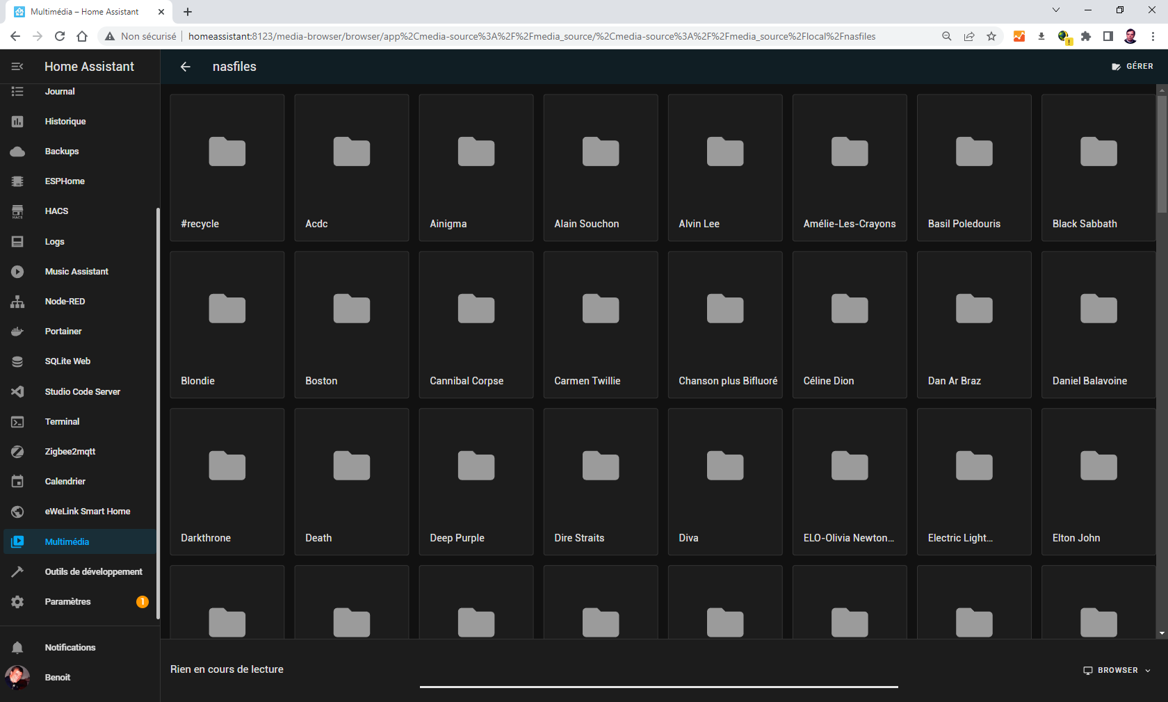Open ESPHome chip icon
The width and height of the screenshot is (1168, 702).
tap(17, 181)
